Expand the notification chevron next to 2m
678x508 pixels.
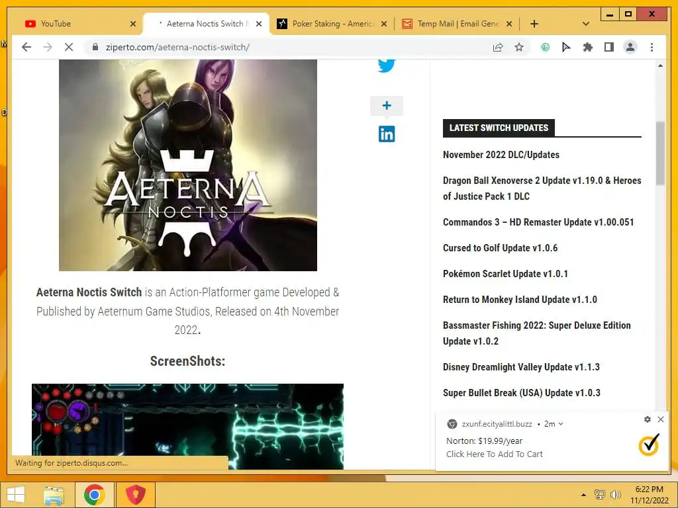[x=561, y=424]
